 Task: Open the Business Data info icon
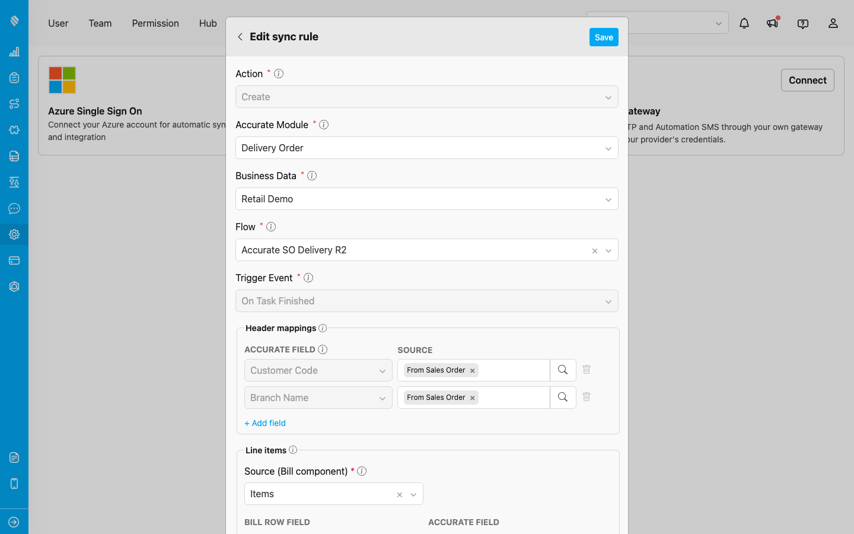312,176
